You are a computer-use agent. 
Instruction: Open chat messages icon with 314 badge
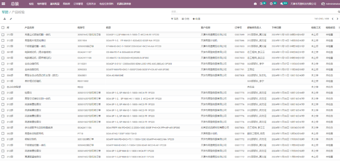pos(282,4)
